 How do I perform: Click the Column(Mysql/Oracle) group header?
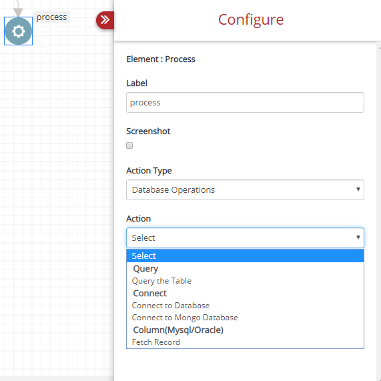tap(178, 330)
